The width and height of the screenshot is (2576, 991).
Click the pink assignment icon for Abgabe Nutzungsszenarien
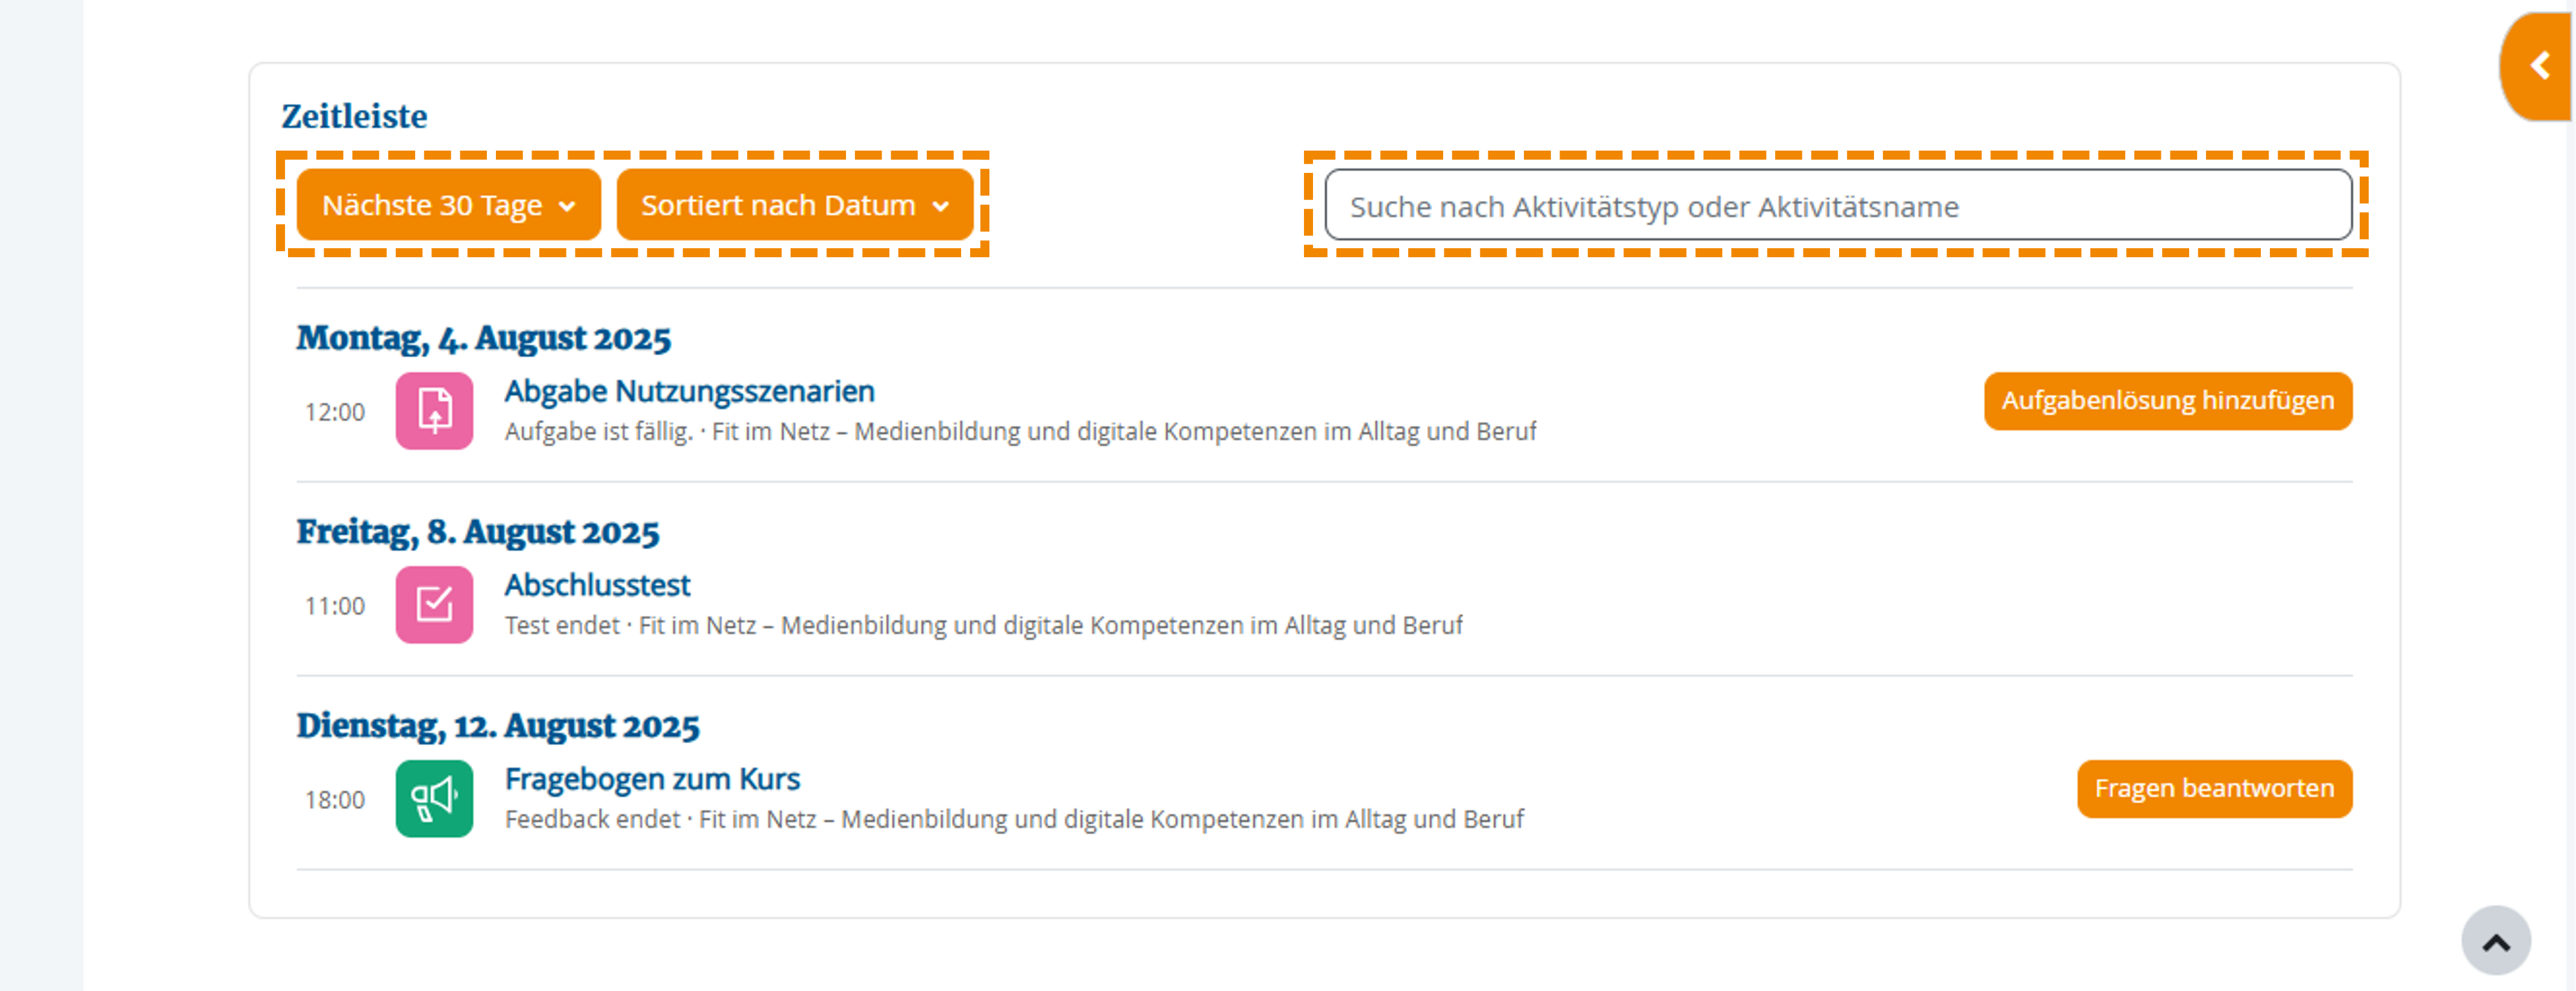click(x=435, y=410)
